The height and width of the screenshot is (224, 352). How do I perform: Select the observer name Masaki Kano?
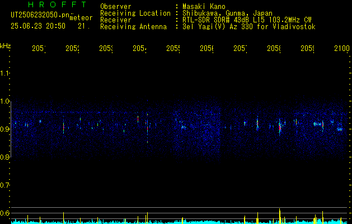204,7
